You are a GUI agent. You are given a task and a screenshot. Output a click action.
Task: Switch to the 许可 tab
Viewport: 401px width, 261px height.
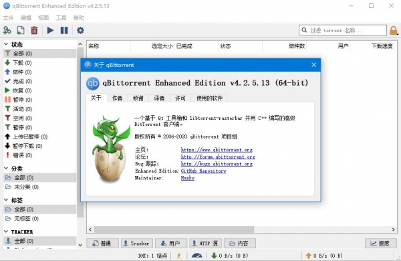point(180,98)
